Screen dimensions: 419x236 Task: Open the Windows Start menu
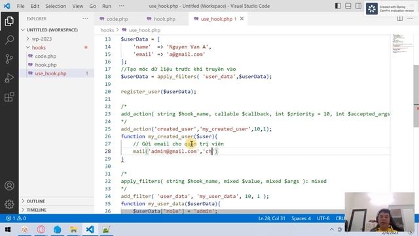coord(8,229)
